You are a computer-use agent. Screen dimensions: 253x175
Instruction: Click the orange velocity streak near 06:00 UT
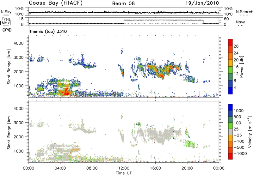[x=75, y=150]
